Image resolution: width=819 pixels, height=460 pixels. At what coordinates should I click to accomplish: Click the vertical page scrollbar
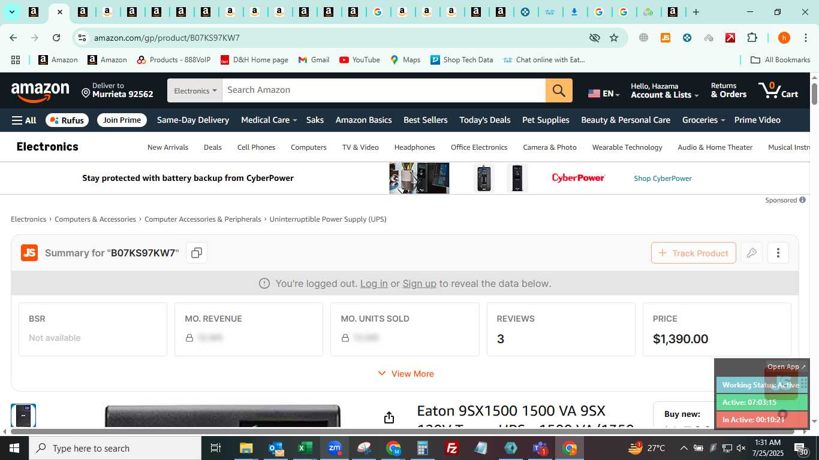pyautogui.click(x=814, y=93)
